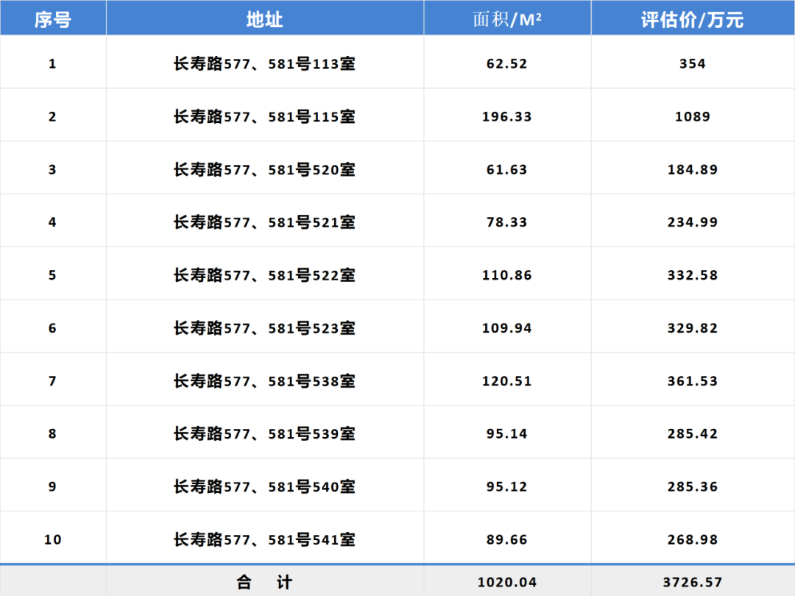Click appraisal value 354
Viewport: 795px width, 596px height.
point(693,64)
